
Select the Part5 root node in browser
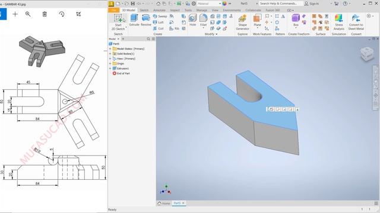click(x=115, y=44)
